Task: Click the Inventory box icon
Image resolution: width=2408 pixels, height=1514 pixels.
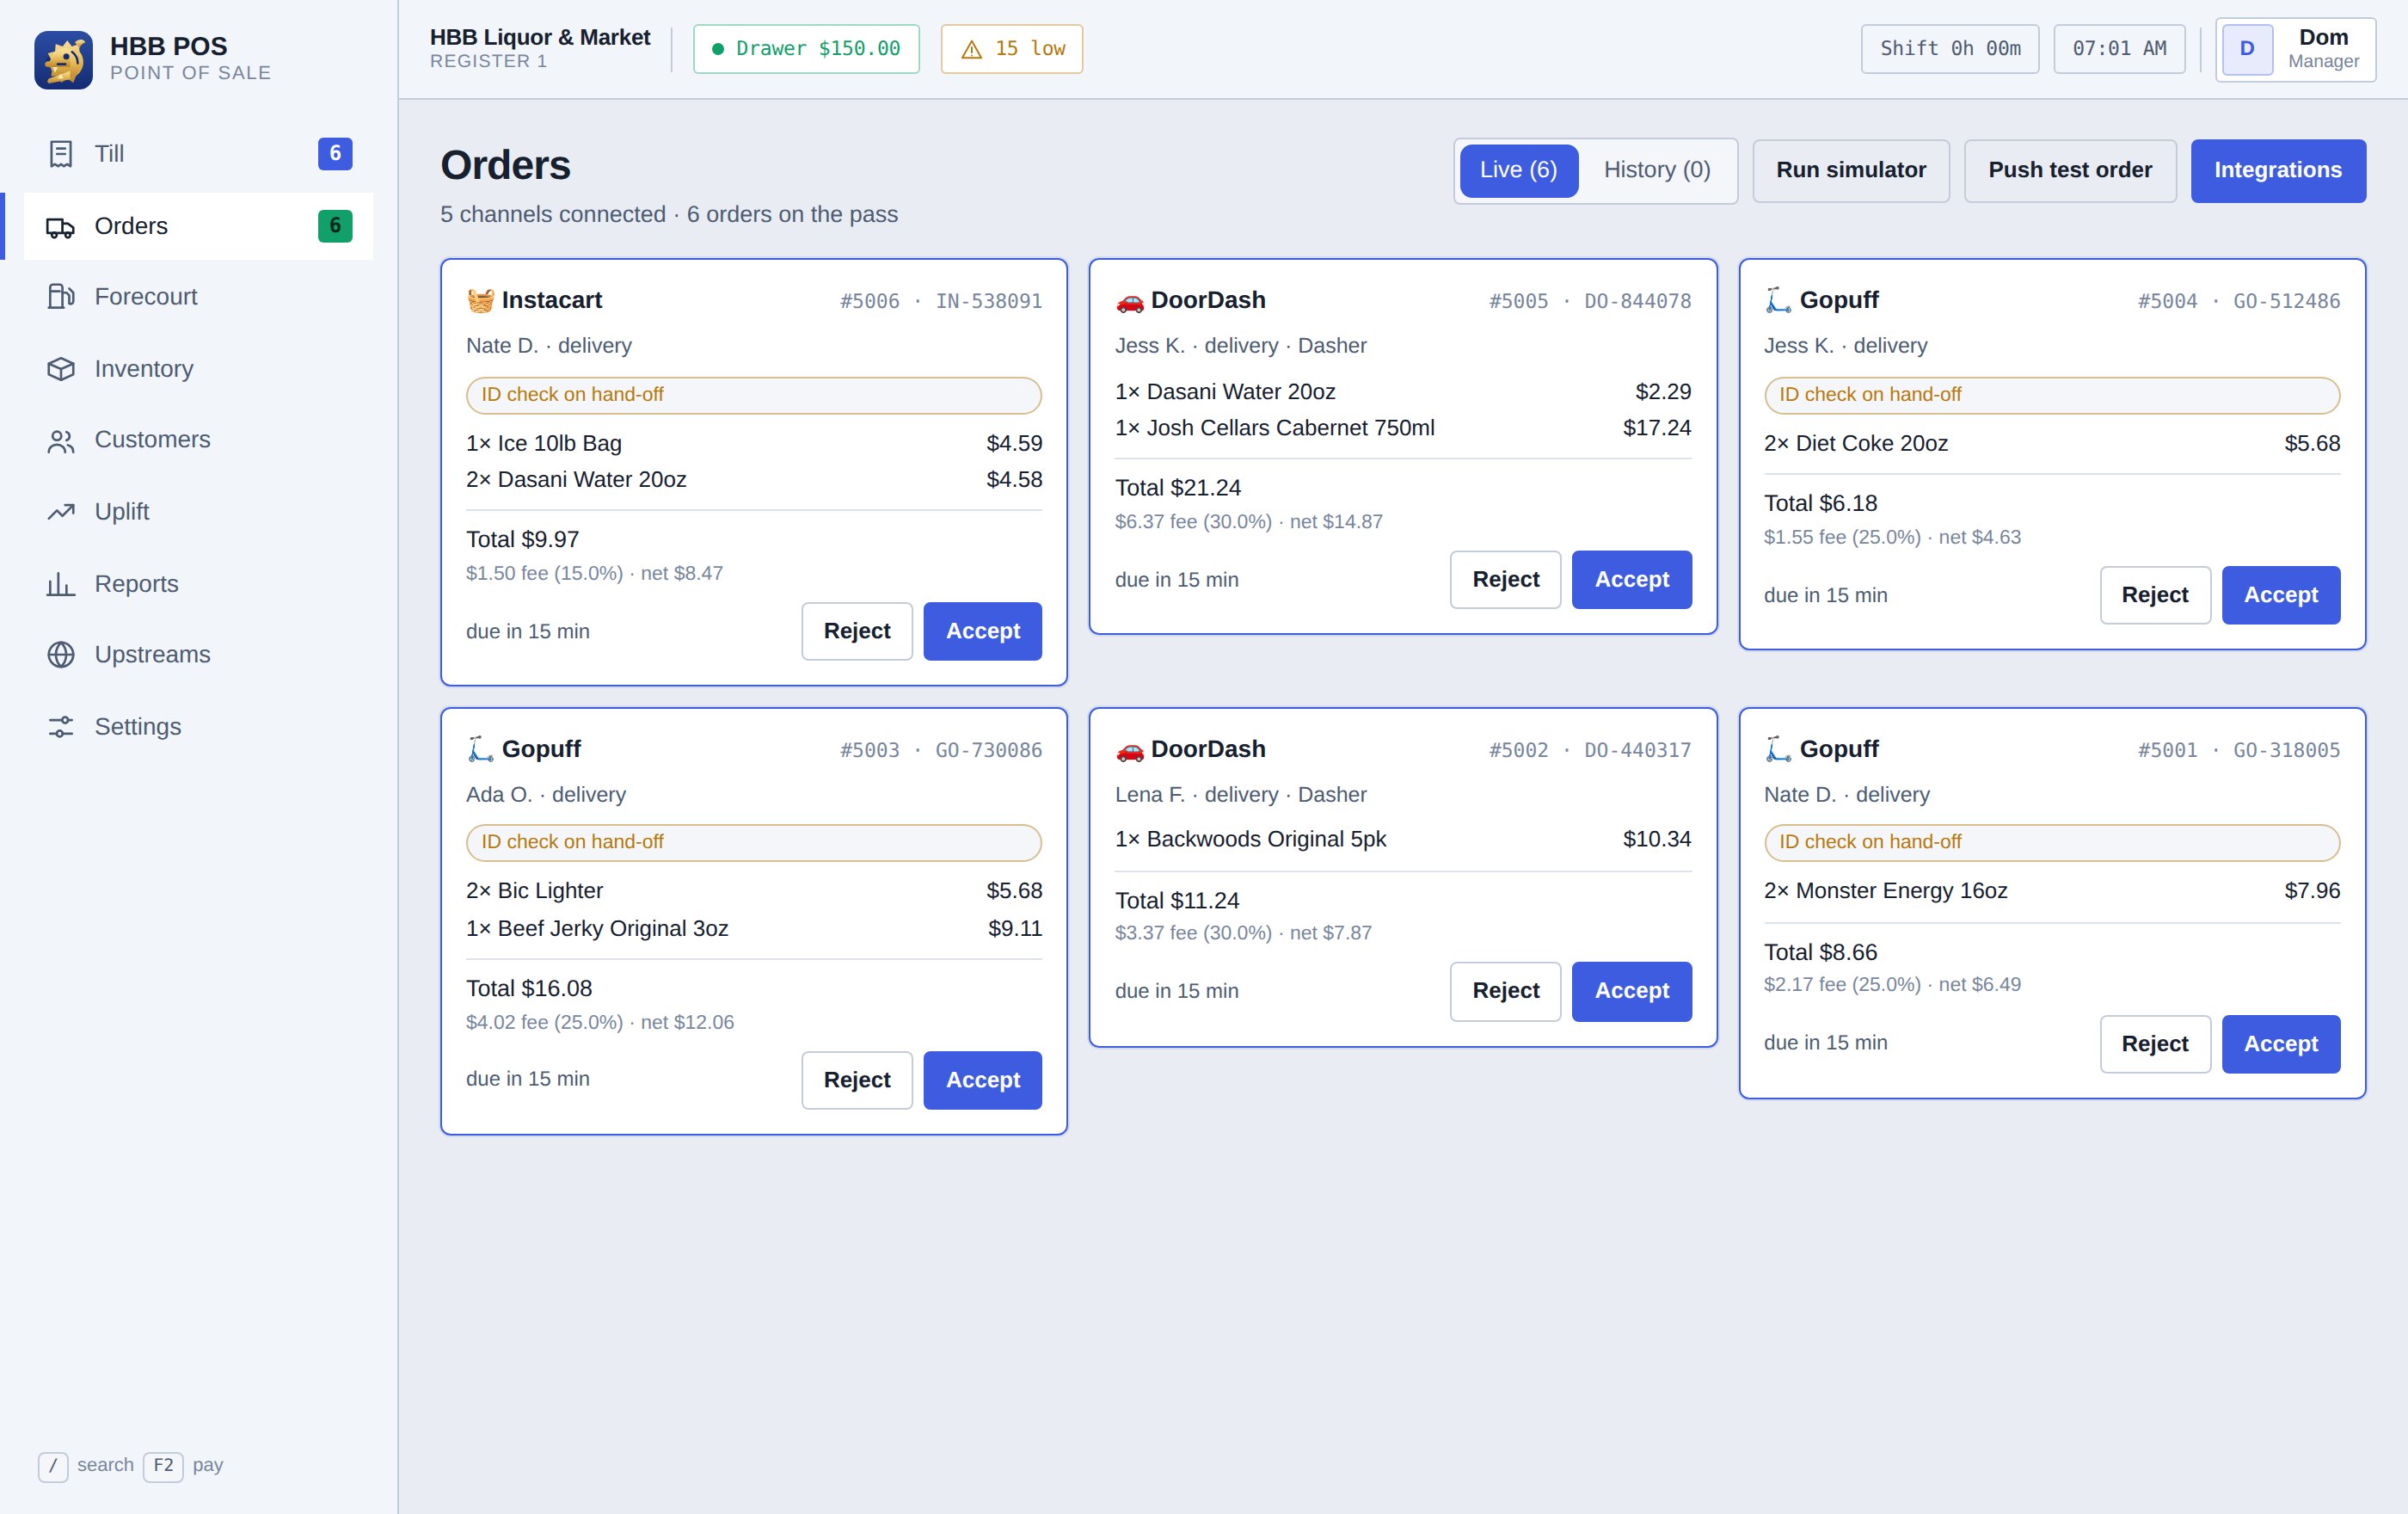Action: tap(61, 369)
